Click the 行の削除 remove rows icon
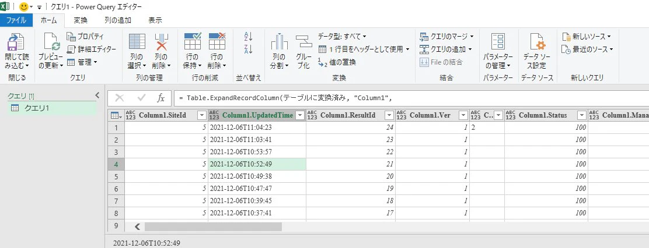 tap(217, 42)
